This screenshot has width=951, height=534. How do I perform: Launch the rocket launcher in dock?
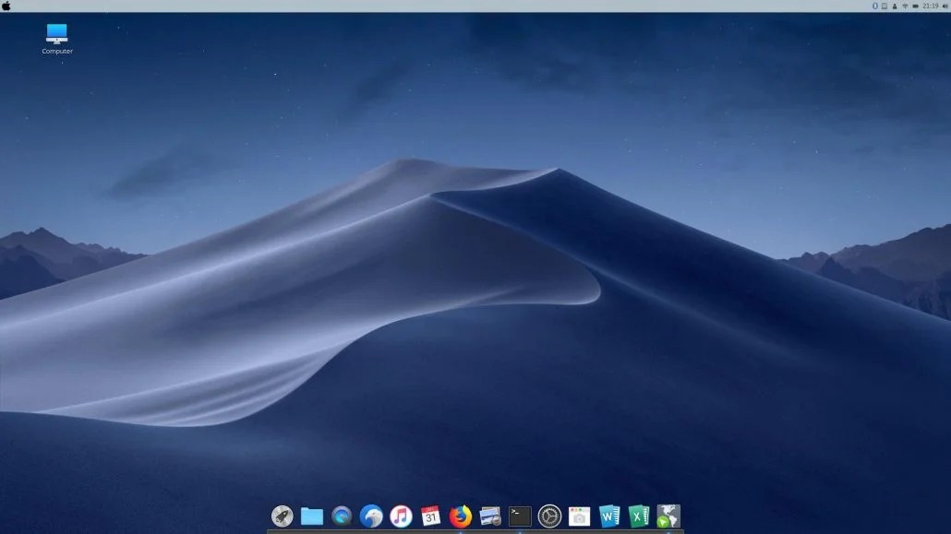point(282,516)
